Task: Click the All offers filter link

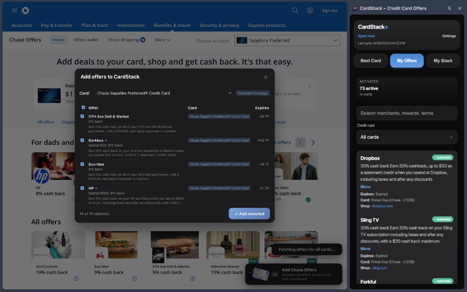Action: pos(46,122)
